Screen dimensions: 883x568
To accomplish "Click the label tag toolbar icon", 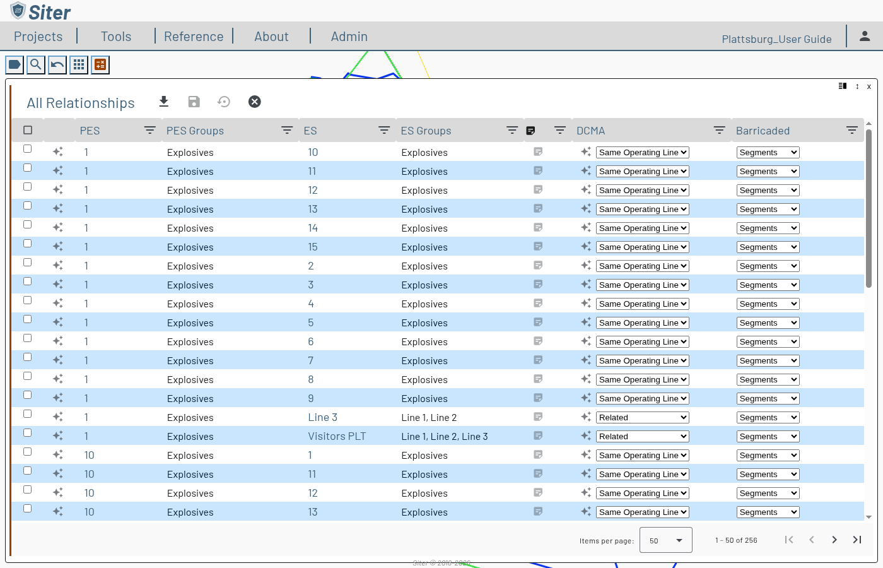I will coord(15,64).
